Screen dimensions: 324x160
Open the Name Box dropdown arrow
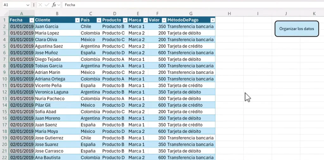pos(28,5)
